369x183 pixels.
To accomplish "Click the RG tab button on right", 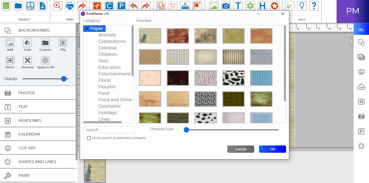I will 361,30.
